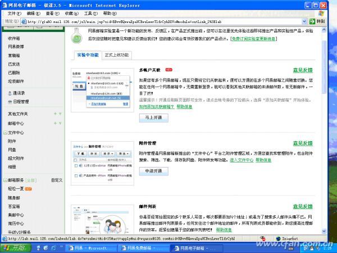Open 已发送 folder

point(13,64)
